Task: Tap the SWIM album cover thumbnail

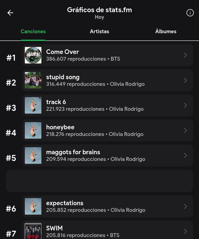Action: pyautogui.click(x=33, y=231)
